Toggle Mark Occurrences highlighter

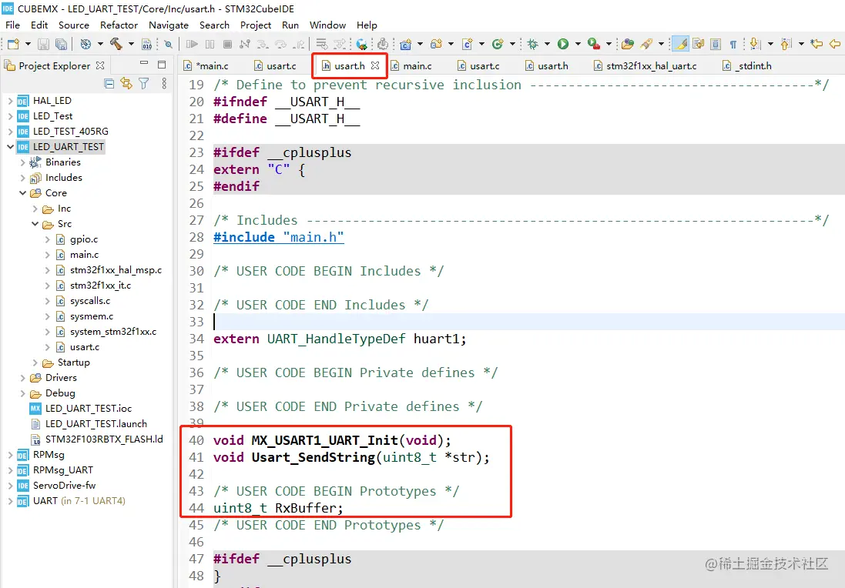[x=681, y=44]
